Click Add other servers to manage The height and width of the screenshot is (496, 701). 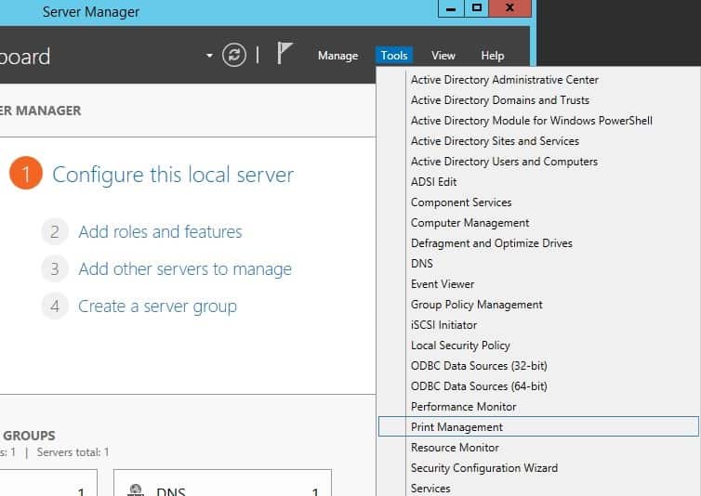point(185,269)
